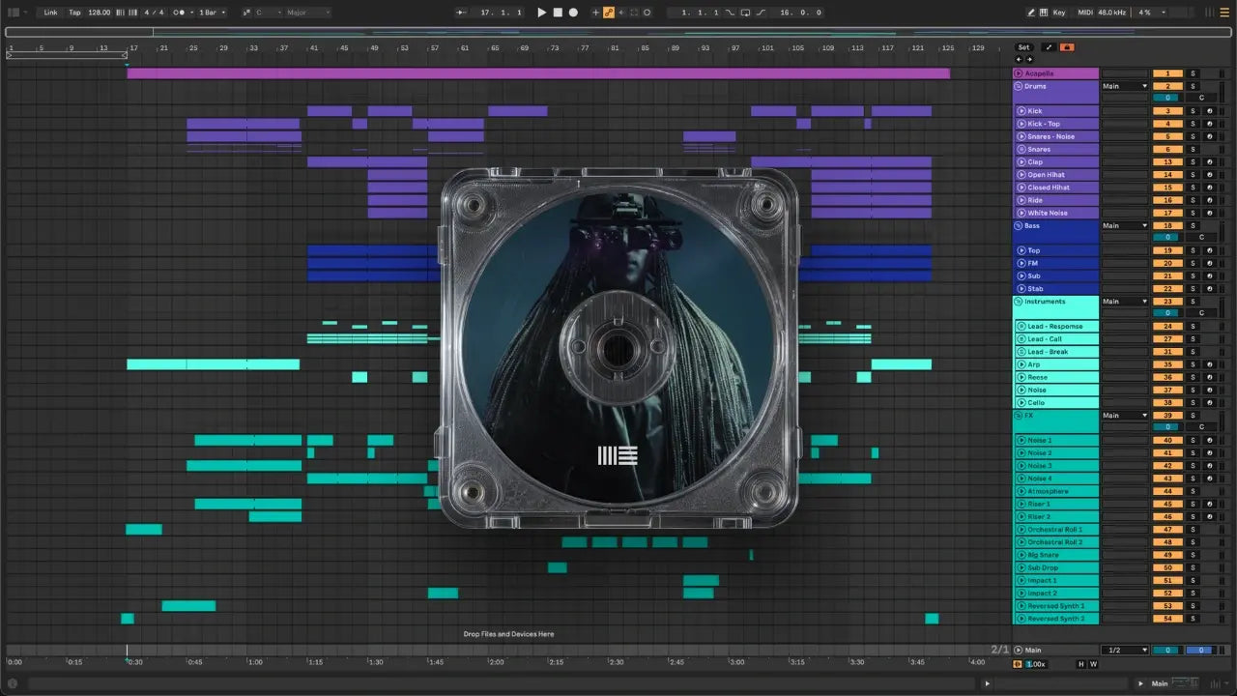Screen dimensions: 1237x696
Task: Solo the Acapella track
Action: click(x=1193, y=73)
